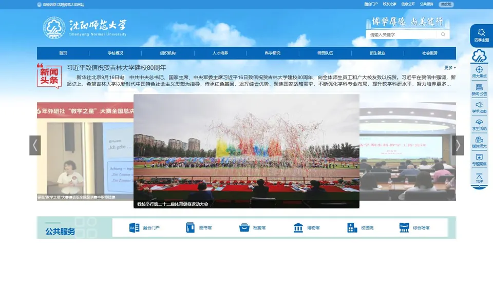Click caption 我校举行第二十二届体育健身运动大会

pyautogui.click(x=173, y=204)
